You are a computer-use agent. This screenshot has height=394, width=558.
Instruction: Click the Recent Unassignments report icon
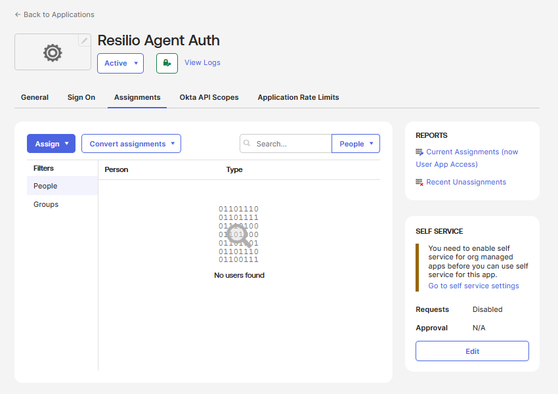click(x=419, y=183)
